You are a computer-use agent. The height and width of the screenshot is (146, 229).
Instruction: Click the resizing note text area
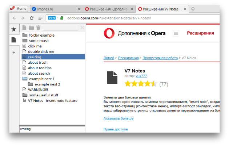[x=52, y=129]
